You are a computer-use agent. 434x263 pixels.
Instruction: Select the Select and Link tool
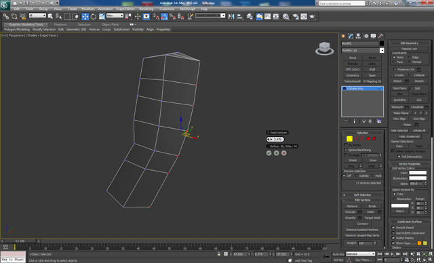click(6, 16)
